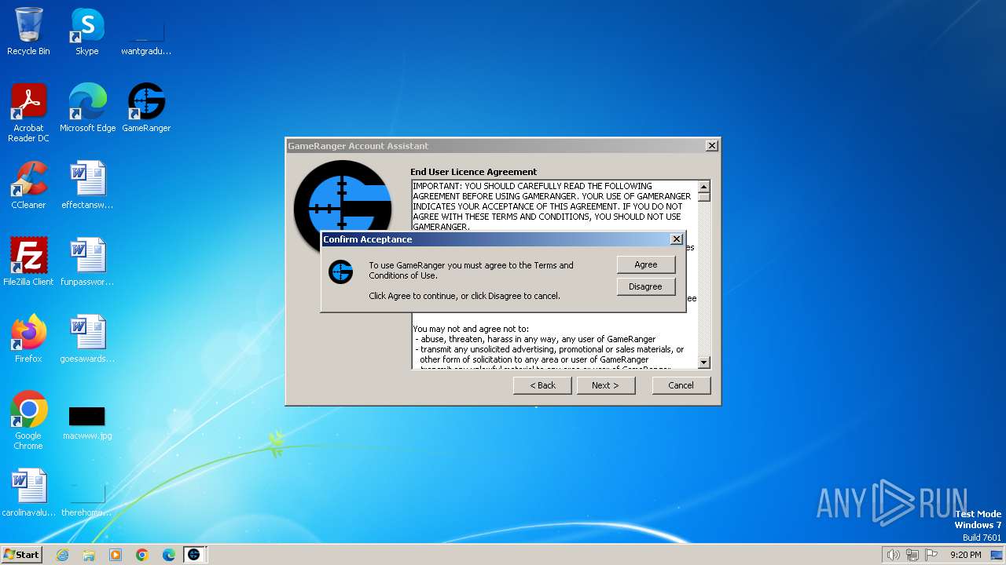
Task: Open the Action Center flag icon
Action: pos(931,555)
